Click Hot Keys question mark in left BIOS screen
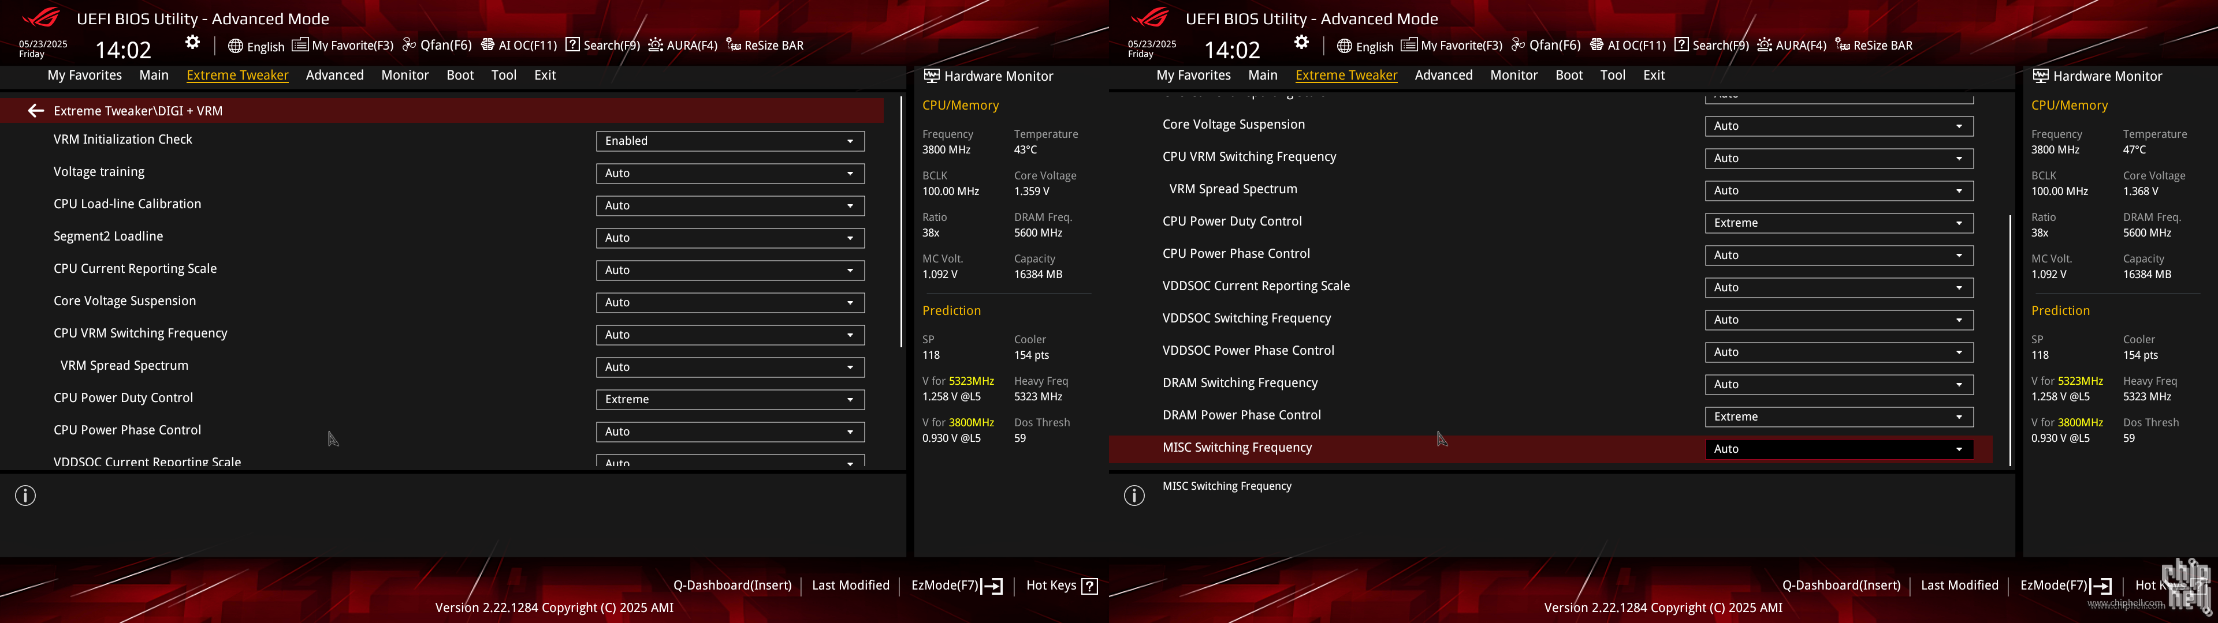This screenshot has height=623, width=2218. 1090,586
